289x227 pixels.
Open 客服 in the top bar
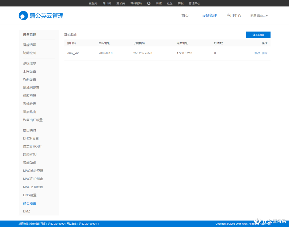181,3
